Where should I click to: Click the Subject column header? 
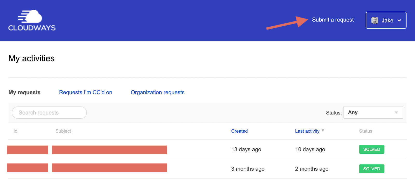[x=63, y=131]
